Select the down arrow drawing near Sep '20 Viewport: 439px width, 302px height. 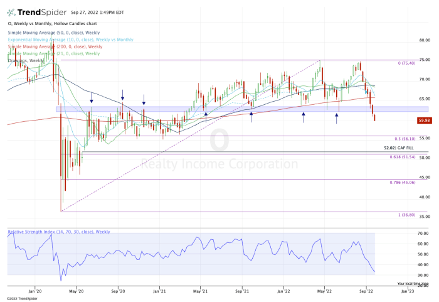[123, 95]
